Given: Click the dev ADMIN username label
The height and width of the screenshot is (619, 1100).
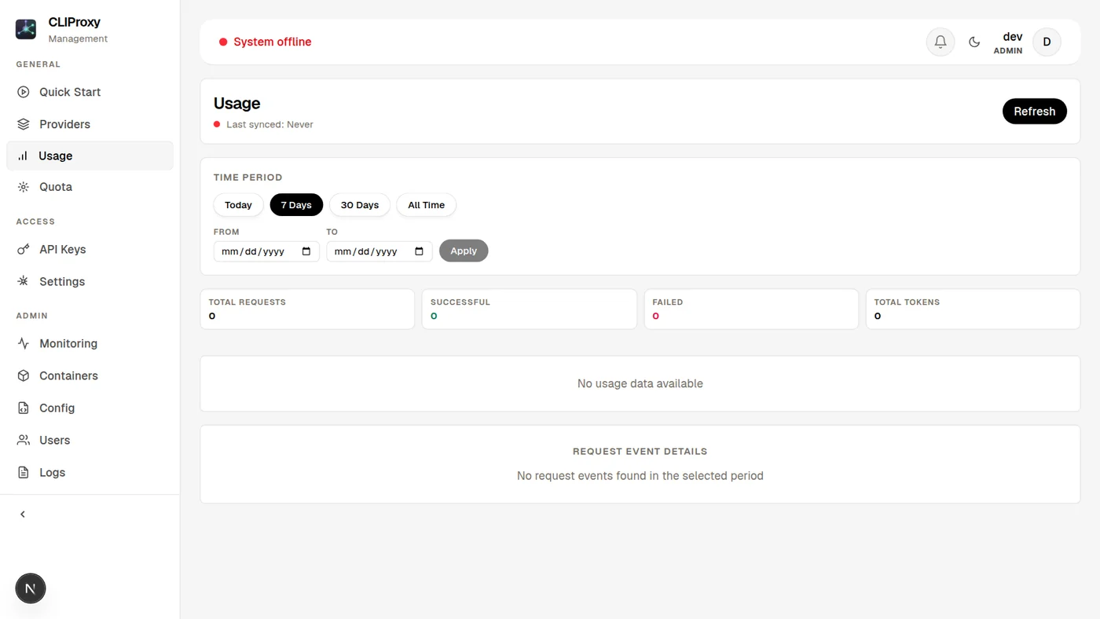Looking at the screenshot, I should tap(1008, 42).
